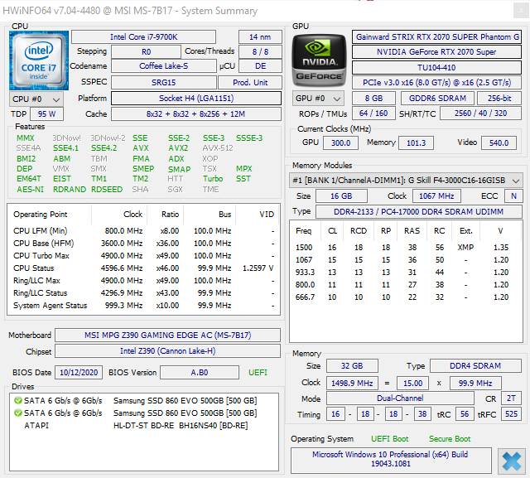Click the green check beside the second SATA drive
This screenshot has height=478, width=530.
[x=18, y=413]
